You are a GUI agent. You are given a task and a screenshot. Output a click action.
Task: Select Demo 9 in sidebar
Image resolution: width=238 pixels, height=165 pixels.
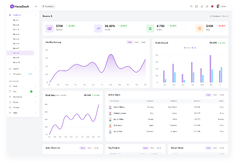tap(16, 58)
